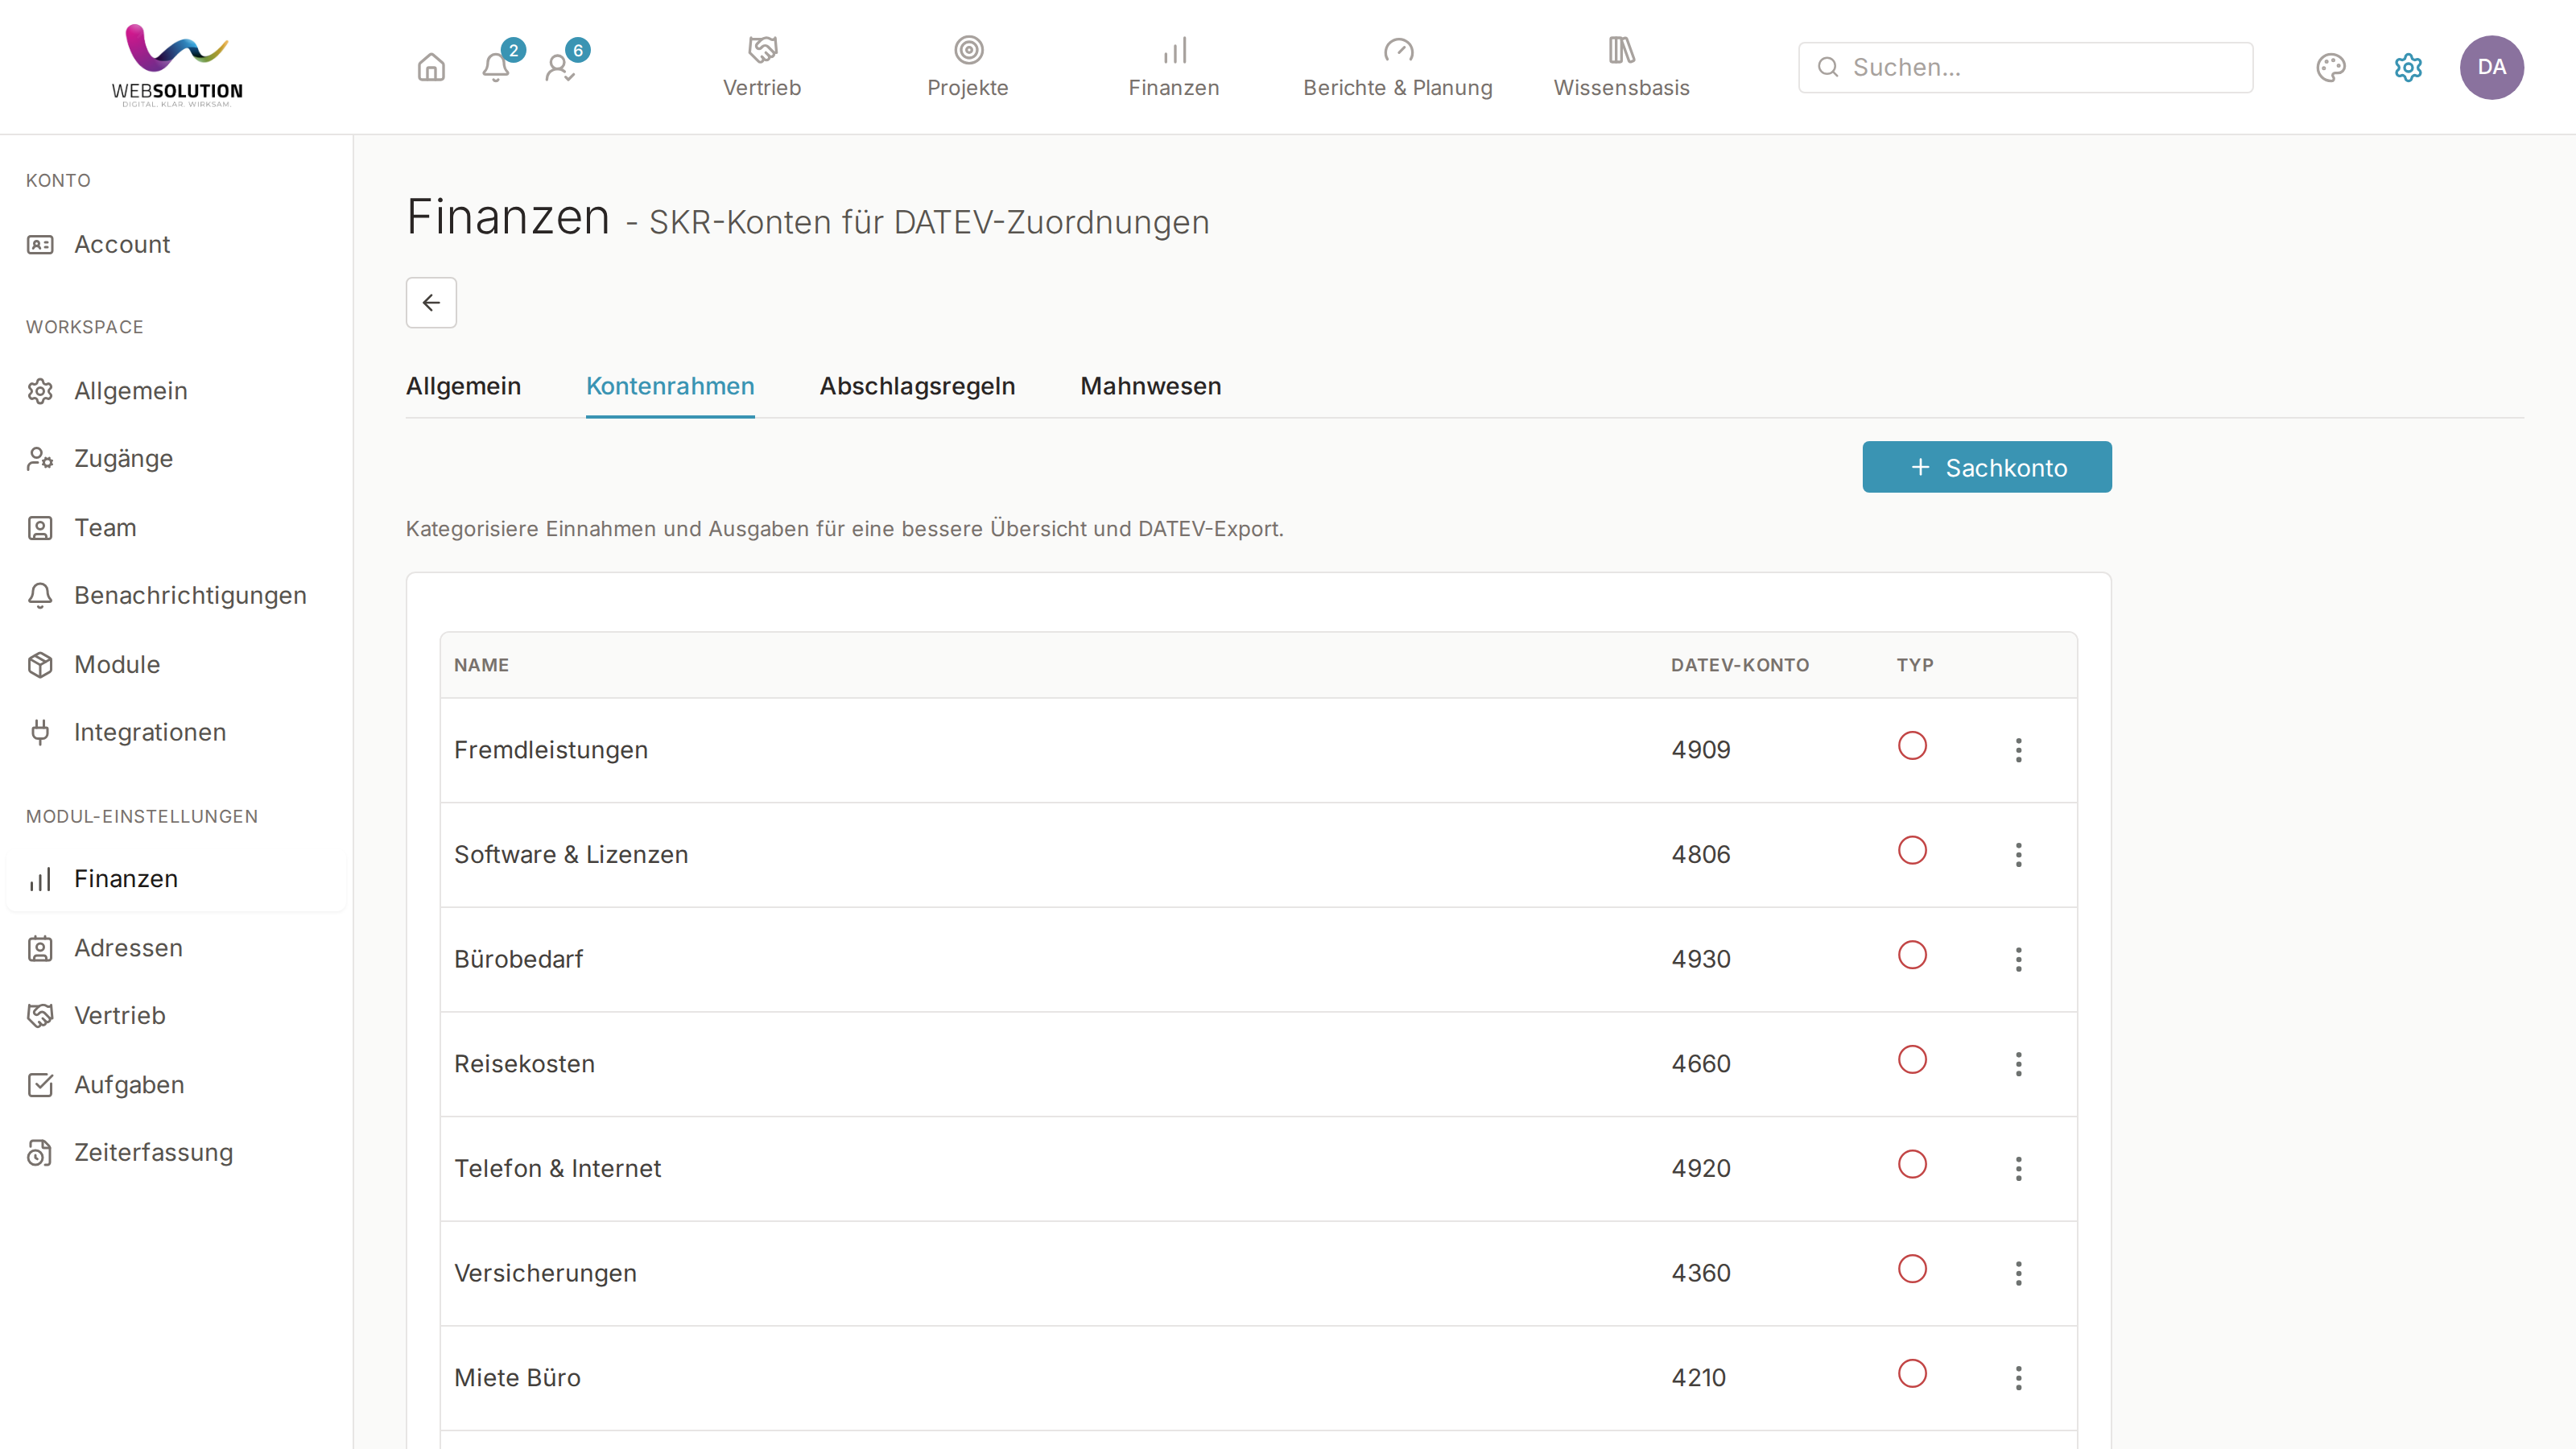Open the three-dot menu for Reisekosten
Image resolution: width=2576 pixels, height=1449 pixels.
coord(2018,1063)
